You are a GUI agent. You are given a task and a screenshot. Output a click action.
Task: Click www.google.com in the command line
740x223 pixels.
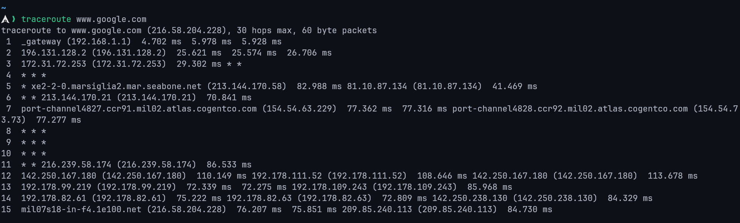tap(111, 19)
